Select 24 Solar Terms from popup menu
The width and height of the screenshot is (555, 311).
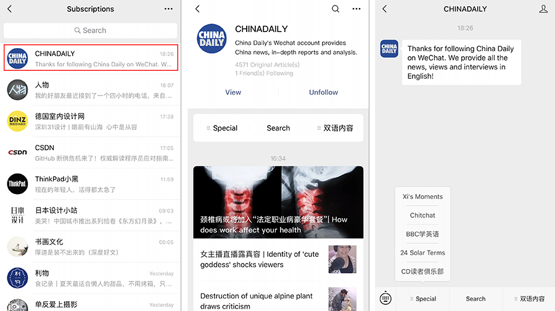click(x=422, y=252)
